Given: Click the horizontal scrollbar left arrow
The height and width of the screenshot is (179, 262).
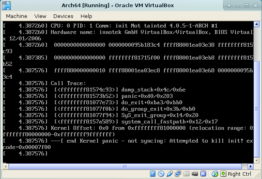Looking at the screenshot, I should tap(6, 166).
